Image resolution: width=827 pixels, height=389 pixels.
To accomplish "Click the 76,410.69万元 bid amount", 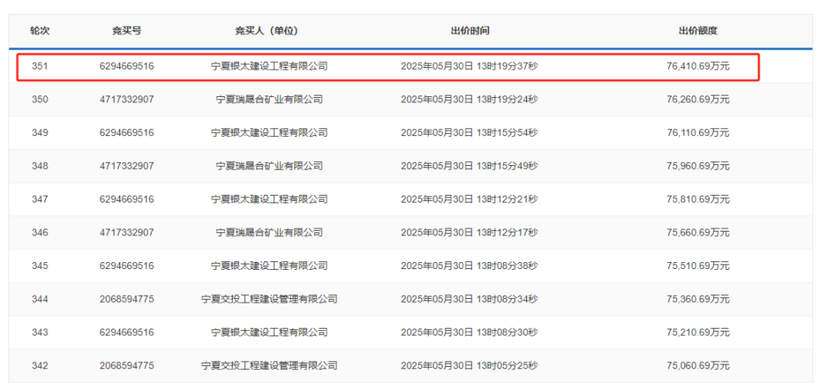I will [x=698, y=66].
